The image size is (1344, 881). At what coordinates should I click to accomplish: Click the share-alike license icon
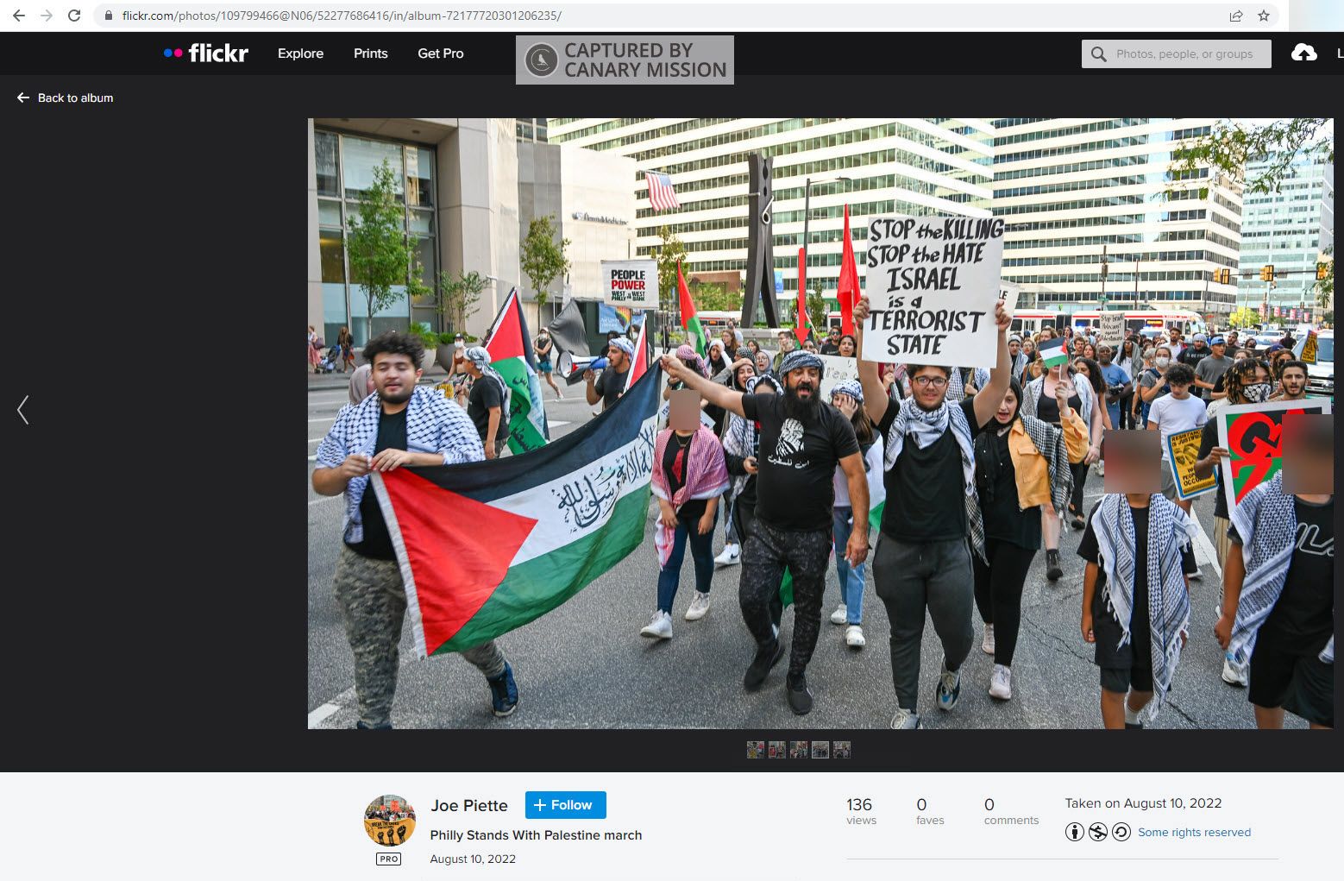coord(1121,832)
